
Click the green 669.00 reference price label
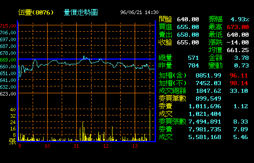coord(8,60)
